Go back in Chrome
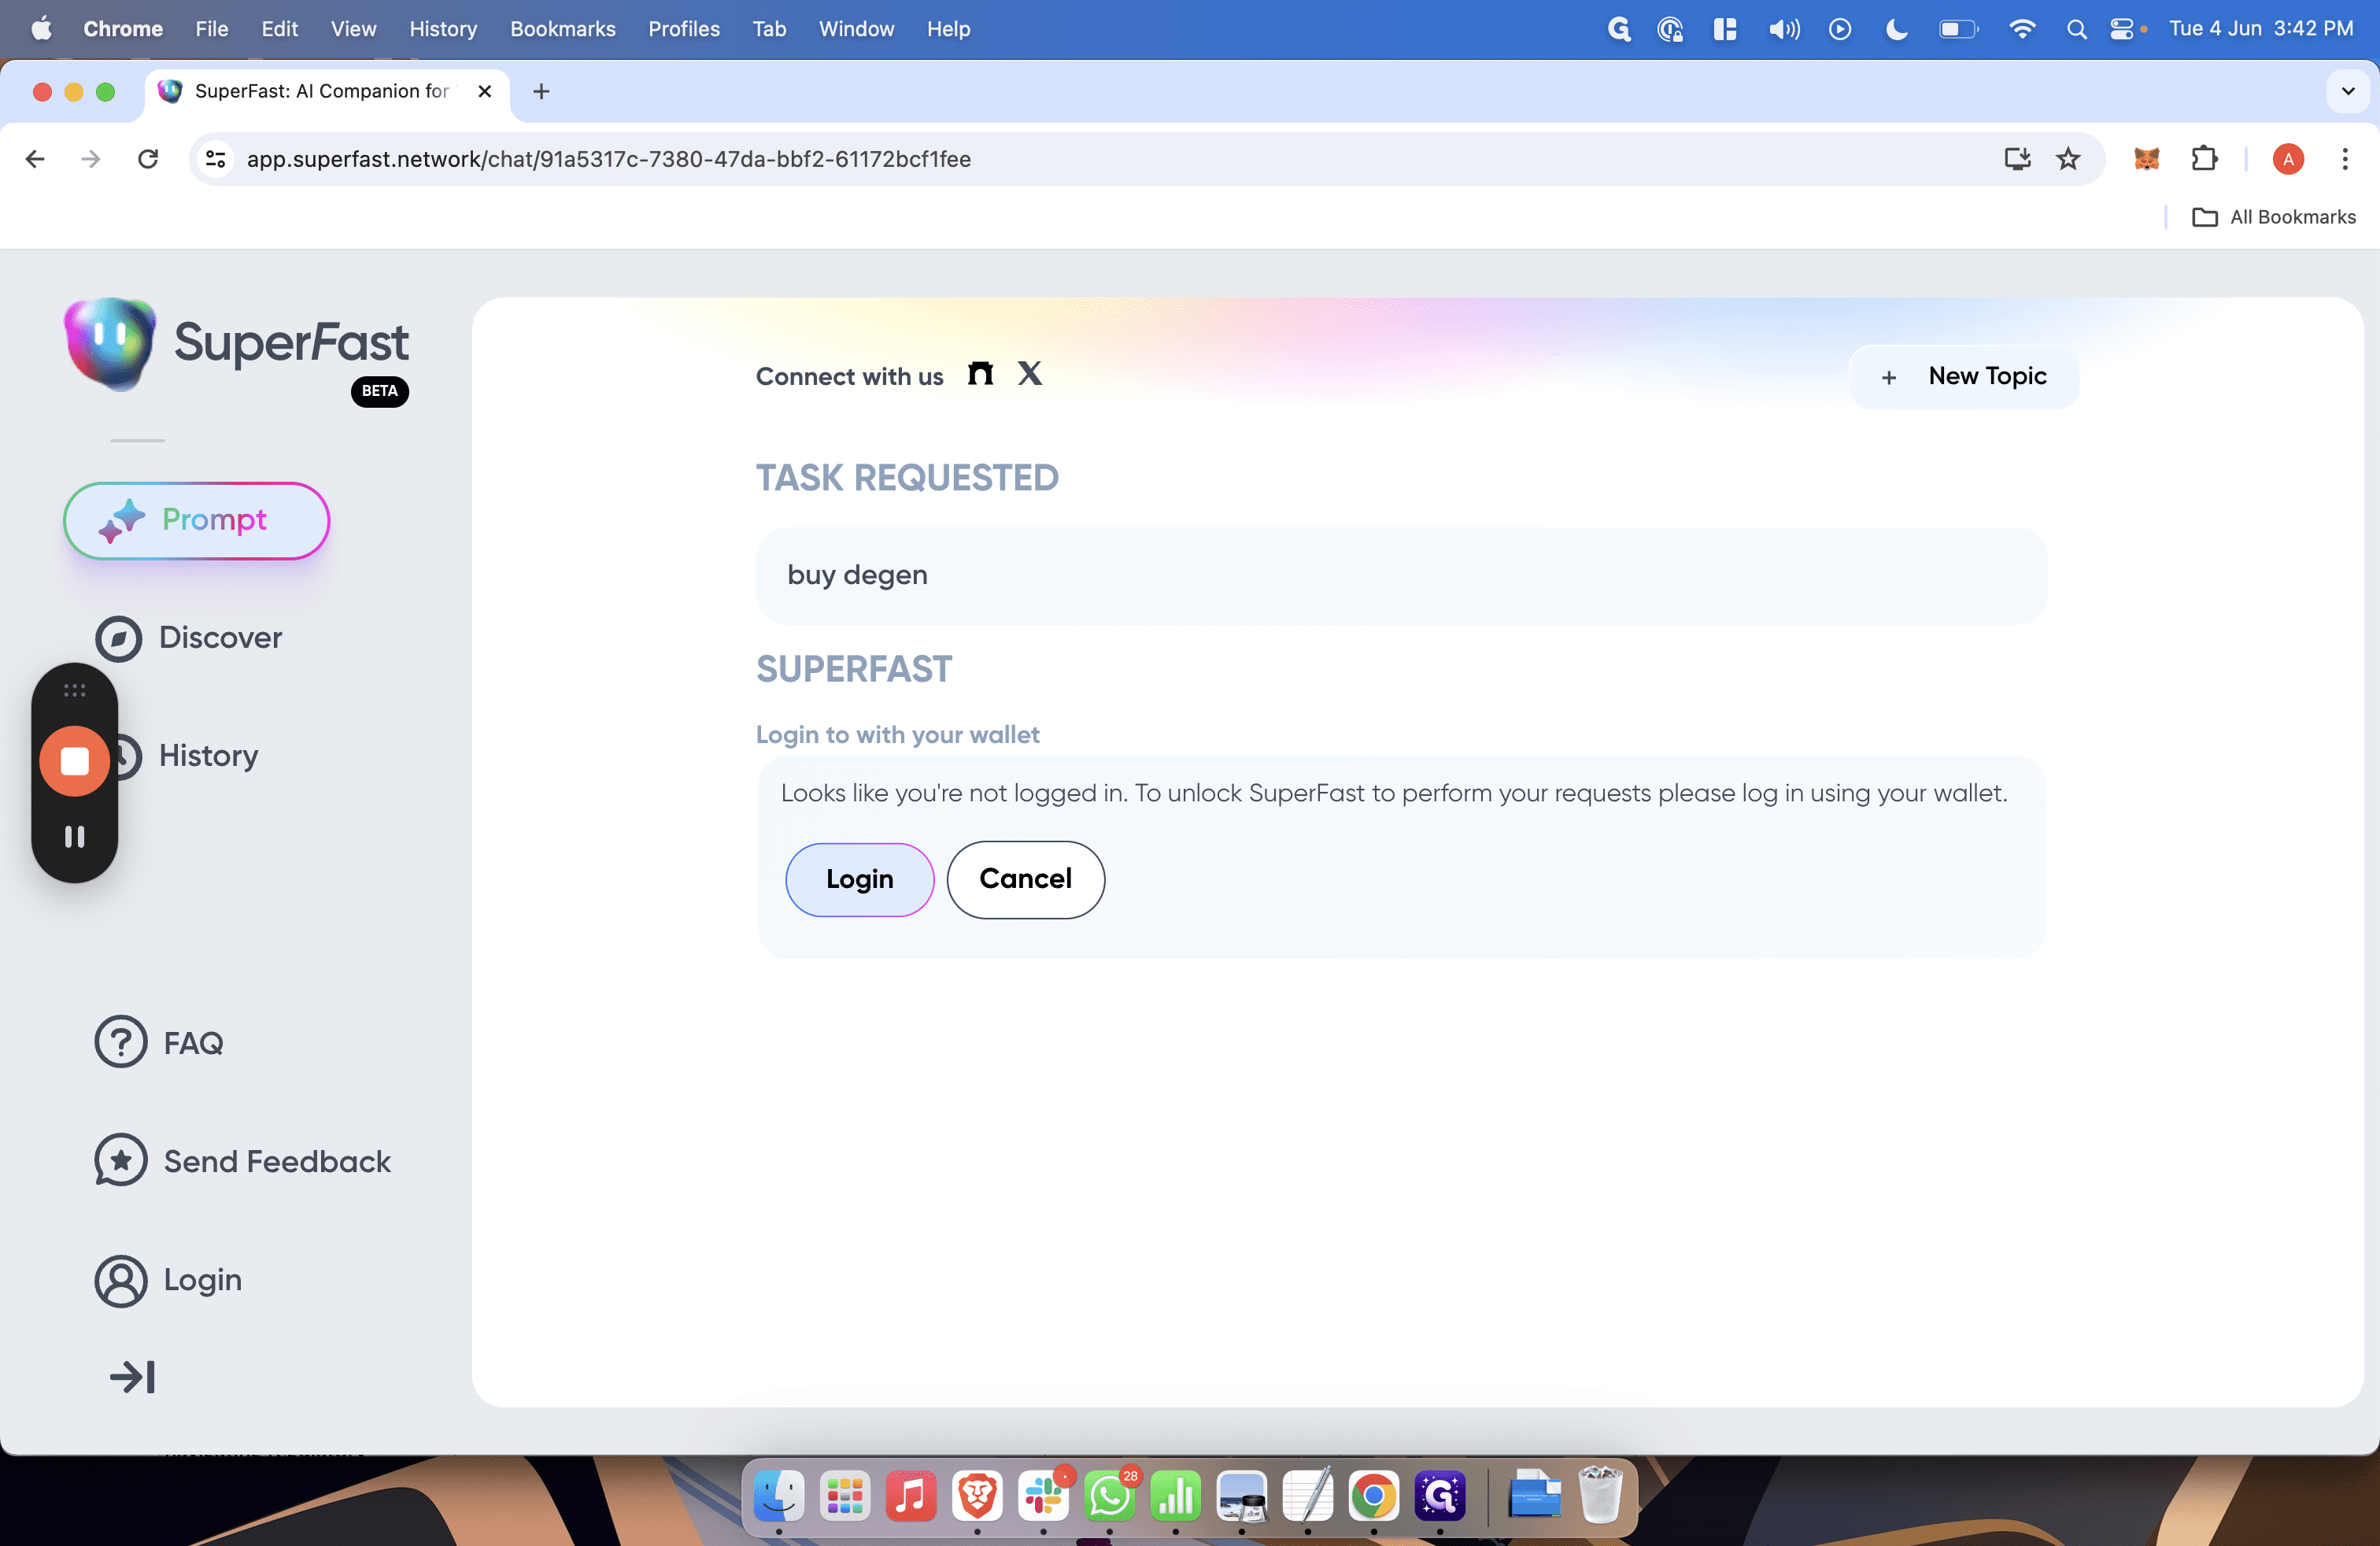The height and width of the screenshot is (1546, 2380). click(35, 159)
